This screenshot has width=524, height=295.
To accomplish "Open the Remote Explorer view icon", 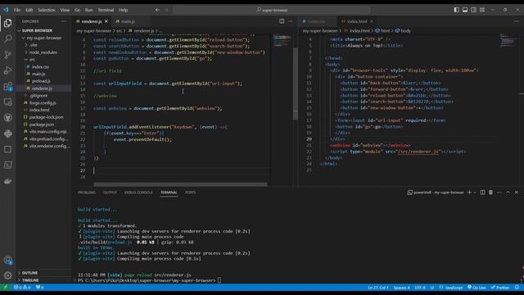I will pyautogui.click(x=7, y=102).
